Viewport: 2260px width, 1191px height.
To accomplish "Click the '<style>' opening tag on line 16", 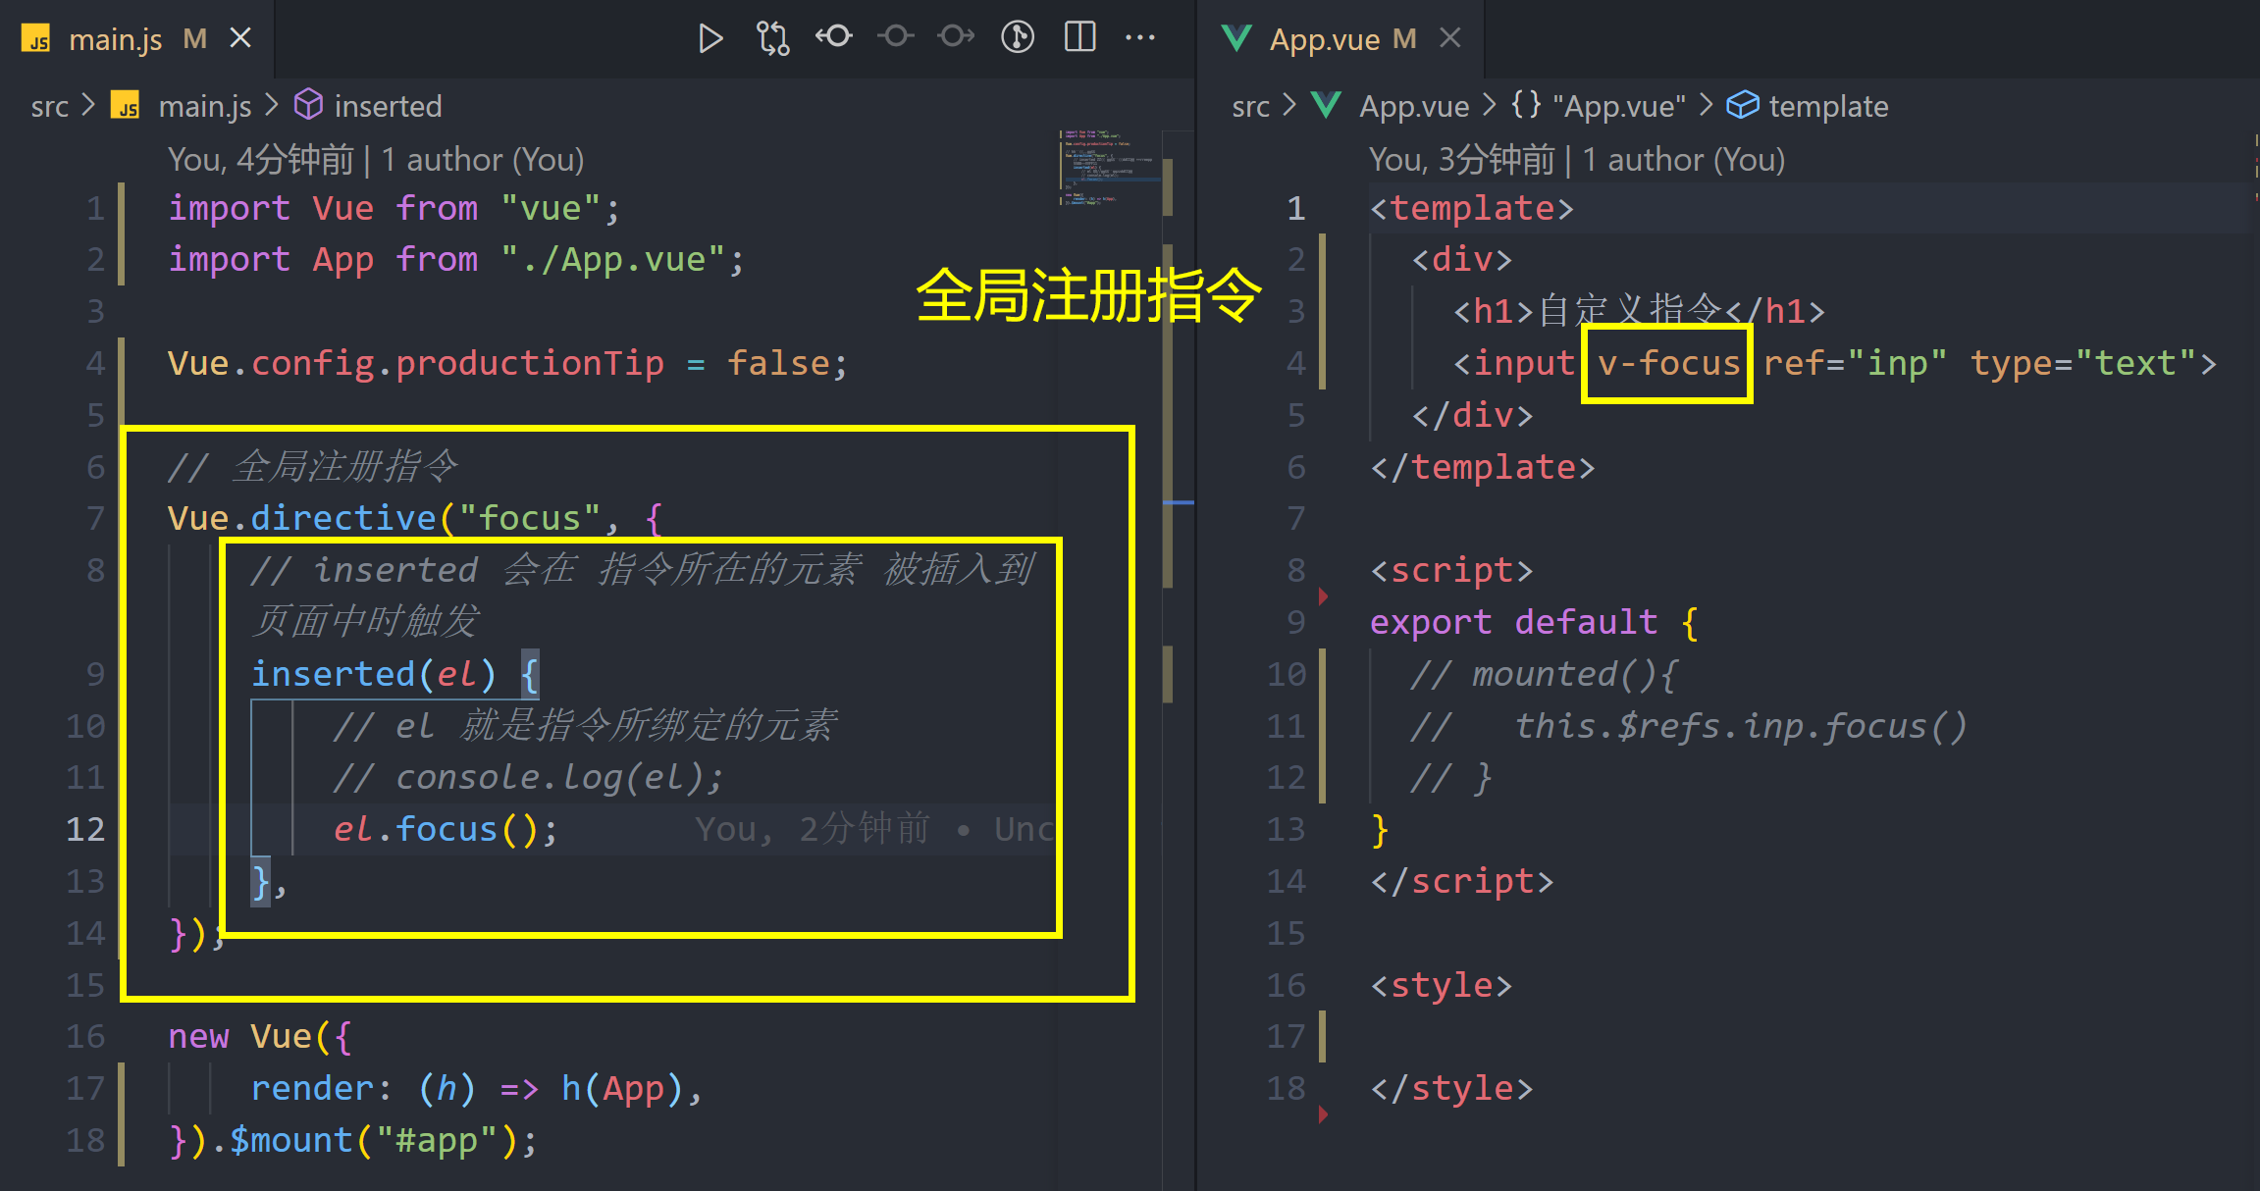I will coord(1442,985).
